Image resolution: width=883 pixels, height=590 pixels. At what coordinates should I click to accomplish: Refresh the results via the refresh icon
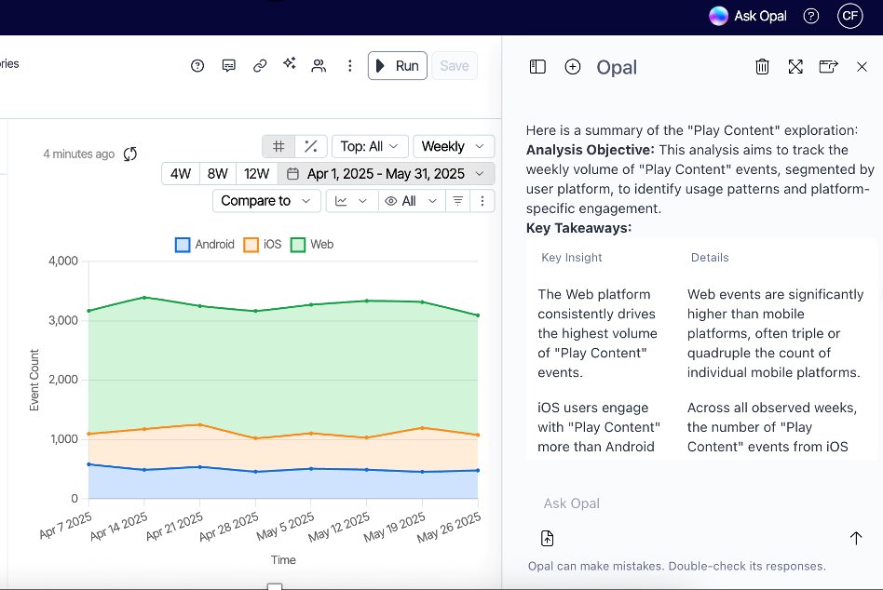point(130,154)
